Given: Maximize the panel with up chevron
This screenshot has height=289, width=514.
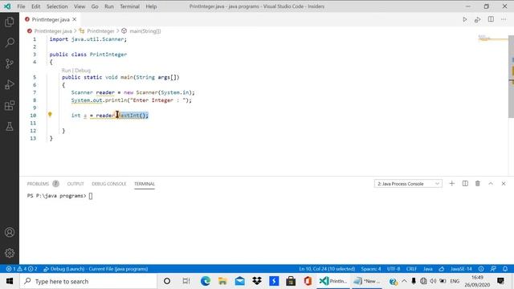Looking at the screenshot, I should [x=491, y=184].
